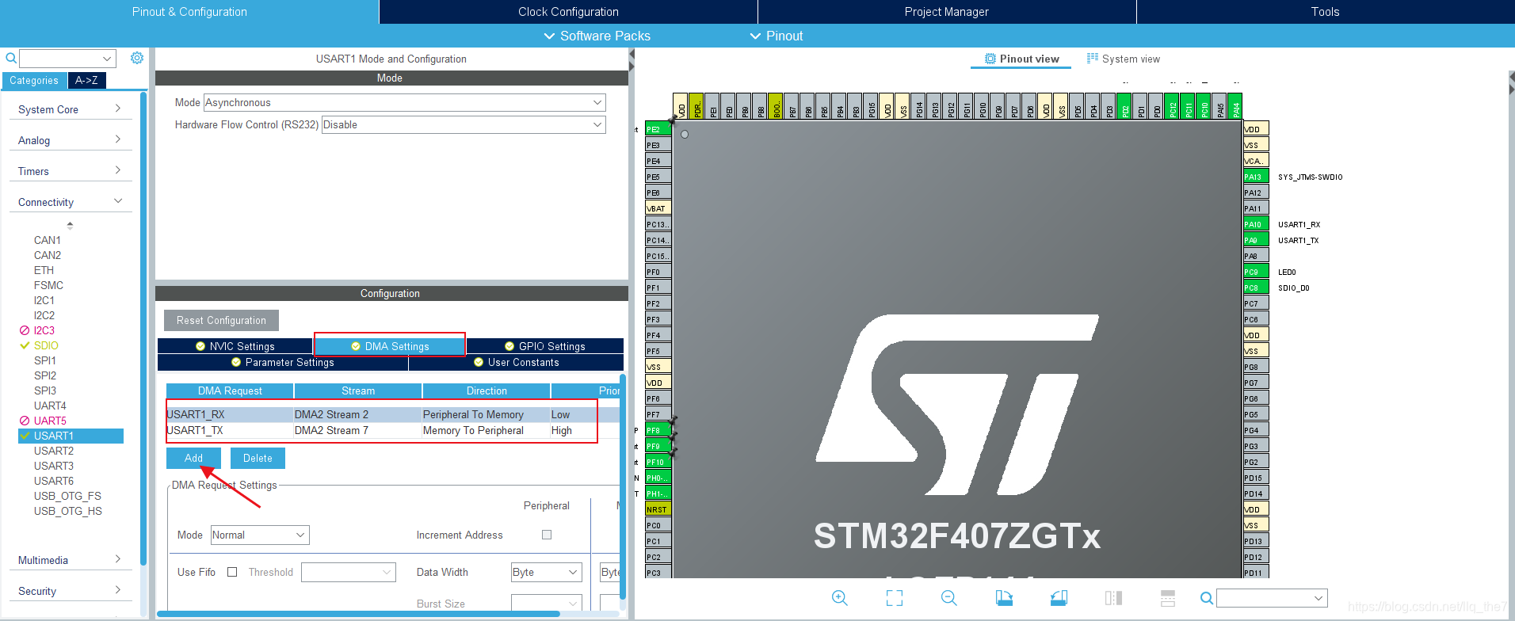Expand the Analog category
Screen dimensions: 1515x621
click(70, 140)
